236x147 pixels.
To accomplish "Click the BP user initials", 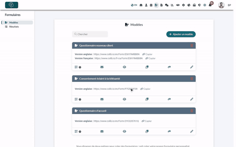I will point(229,5).
